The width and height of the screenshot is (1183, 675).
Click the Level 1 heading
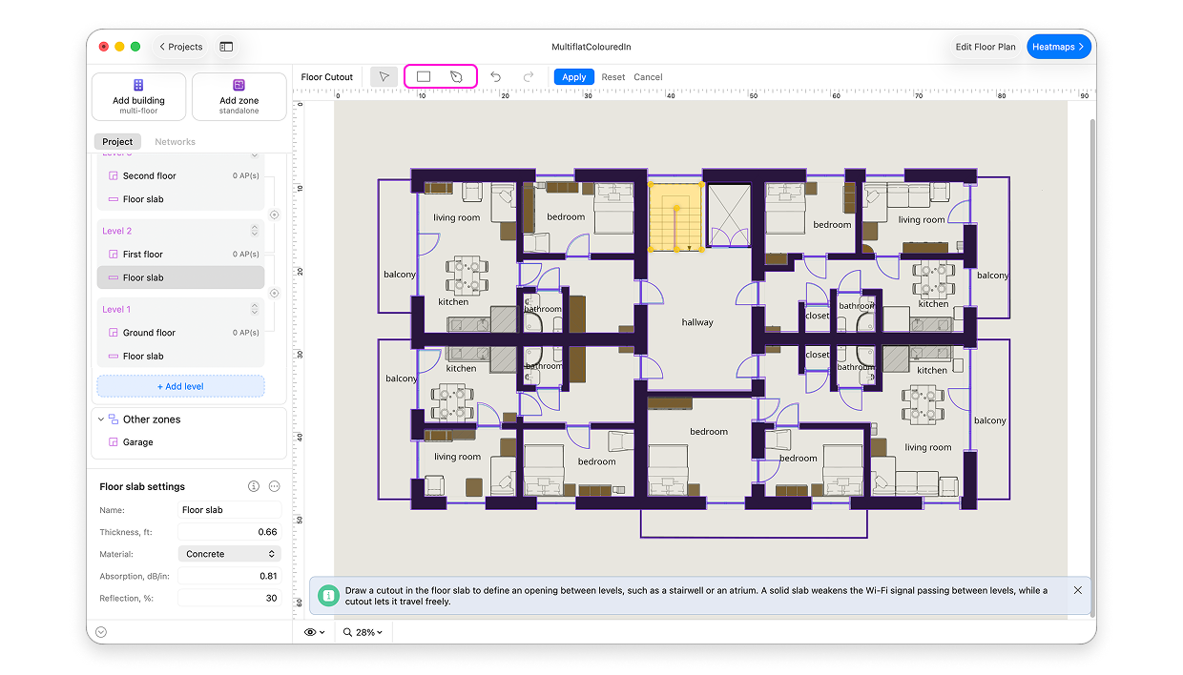coord(116,309)
